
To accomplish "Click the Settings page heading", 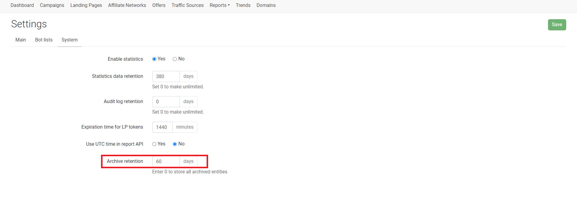I will click(29, 24).
